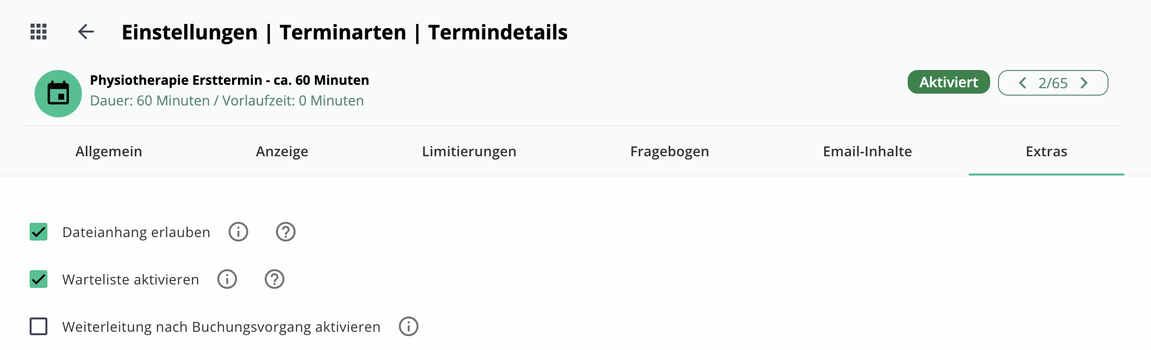Switch to the Anzeige tab
Screen dimensions: 1151x350
pyautogui.click(x=282, y=151)
